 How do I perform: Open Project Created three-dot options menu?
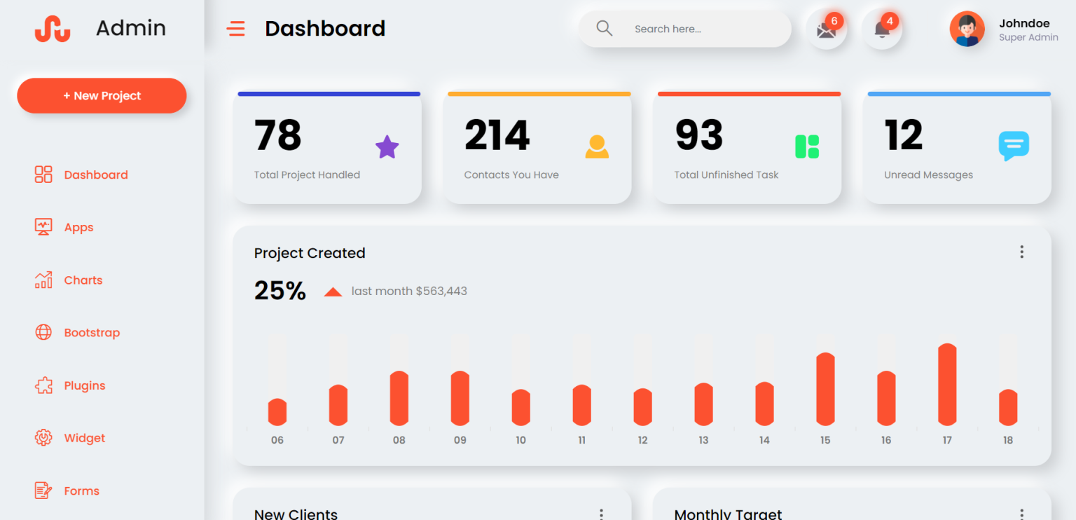tap(1021, 252)
